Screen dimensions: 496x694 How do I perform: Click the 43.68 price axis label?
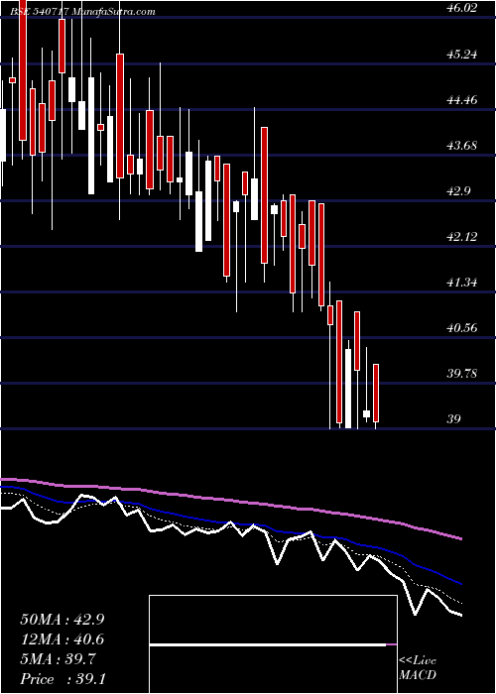462,146
